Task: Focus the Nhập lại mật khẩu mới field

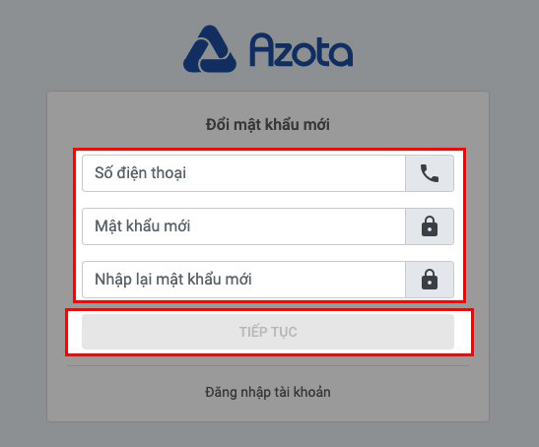Action: point(243,280)
